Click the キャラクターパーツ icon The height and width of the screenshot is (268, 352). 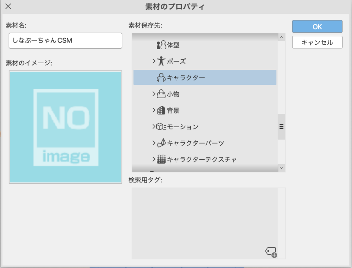(161, 143)
